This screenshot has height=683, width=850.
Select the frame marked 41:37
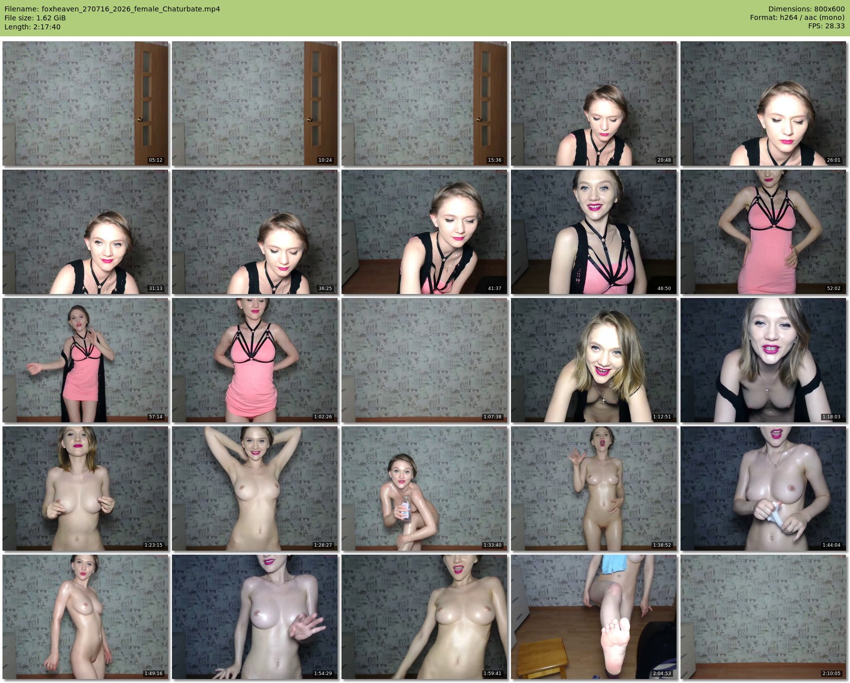pyautogui.click(x=425, y=232)
